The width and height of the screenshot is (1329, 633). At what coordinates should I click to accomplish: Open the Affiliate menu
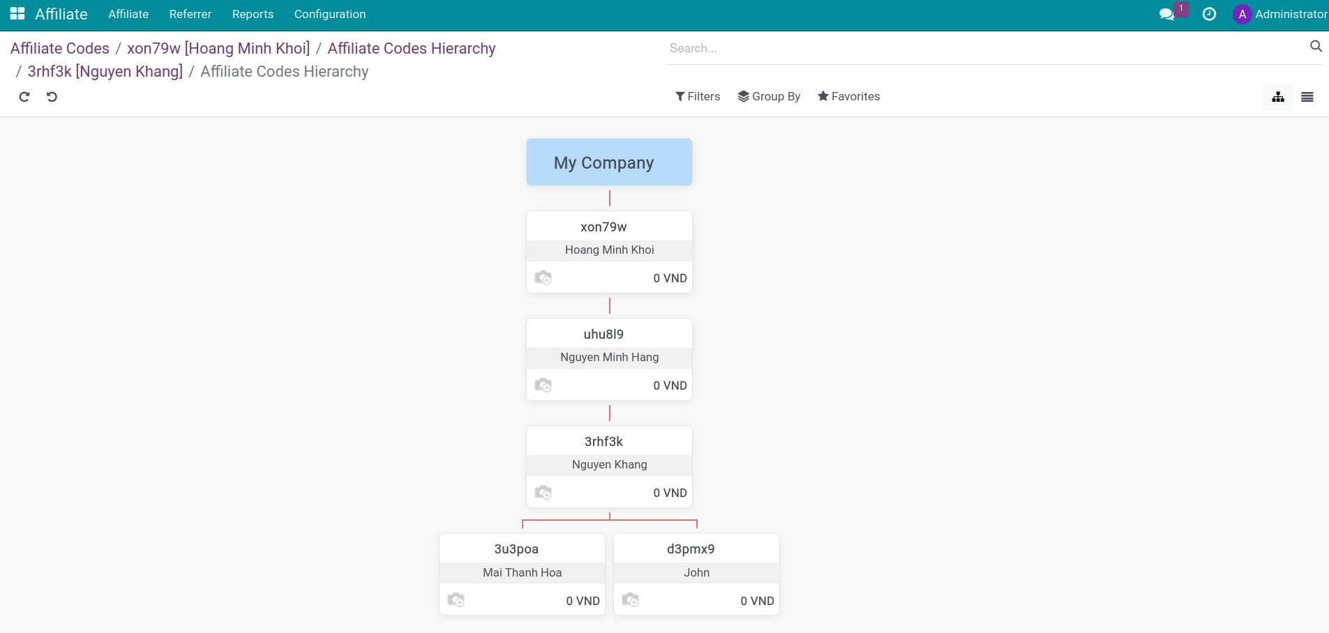tap(128, 14)
